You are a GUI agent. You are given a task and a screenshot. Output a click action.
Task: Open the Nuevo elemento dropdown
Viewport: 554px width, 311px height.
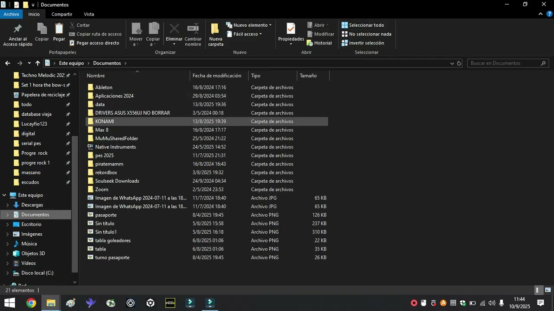click(x=249, y=25)
